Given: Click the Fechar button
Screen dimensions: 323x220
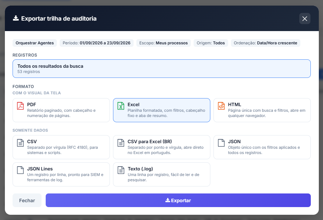Looking at the screenshot, I should [27, 200].
